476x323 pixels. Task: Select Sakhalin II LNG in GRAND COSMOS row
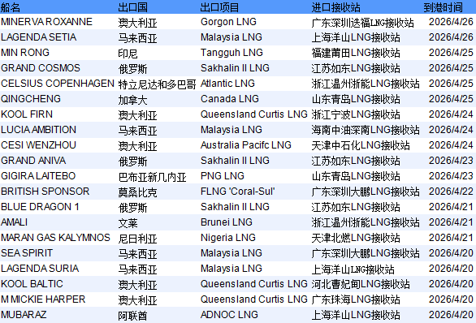click(x=235, y=68)
